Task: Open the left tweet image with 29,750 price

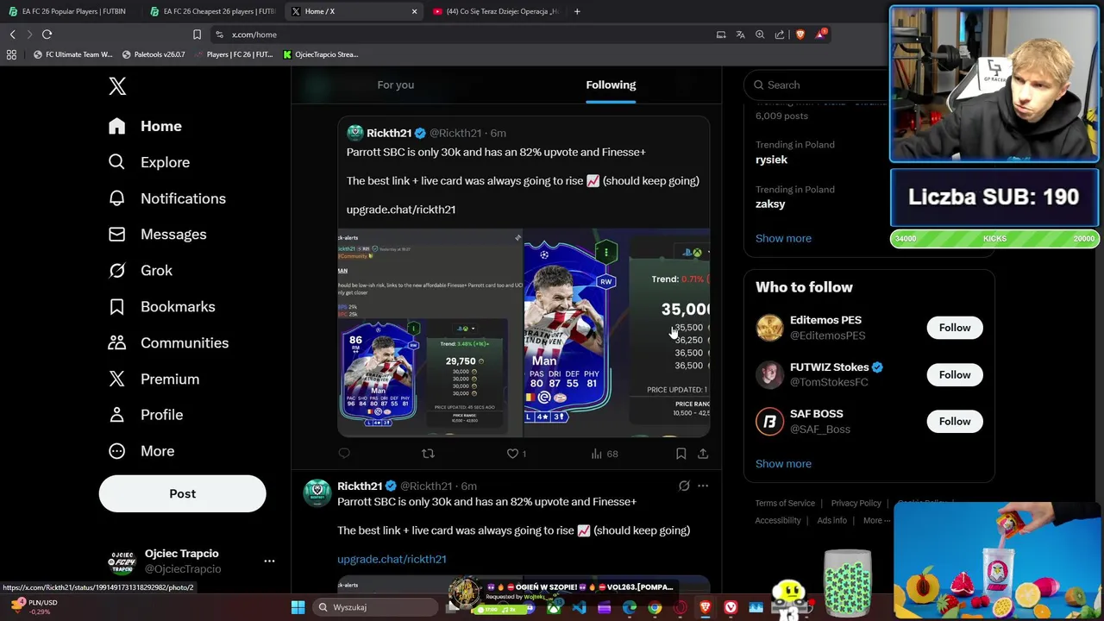Action: coord(430,333)
